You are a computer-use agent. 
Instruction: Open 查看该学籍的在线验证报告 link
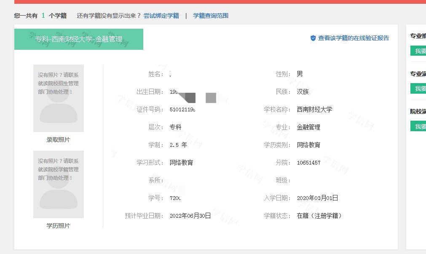pos(353,38)
